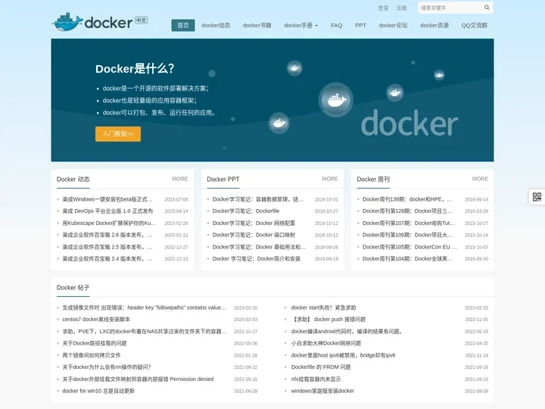Open docker start失败！紧急求助 post
The image size is (545, 409).
coord(324,308)
